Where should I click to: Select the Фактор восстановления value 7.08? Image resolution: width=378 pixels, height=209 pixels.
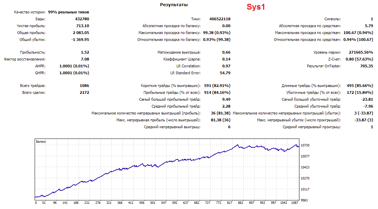point(85,59)
